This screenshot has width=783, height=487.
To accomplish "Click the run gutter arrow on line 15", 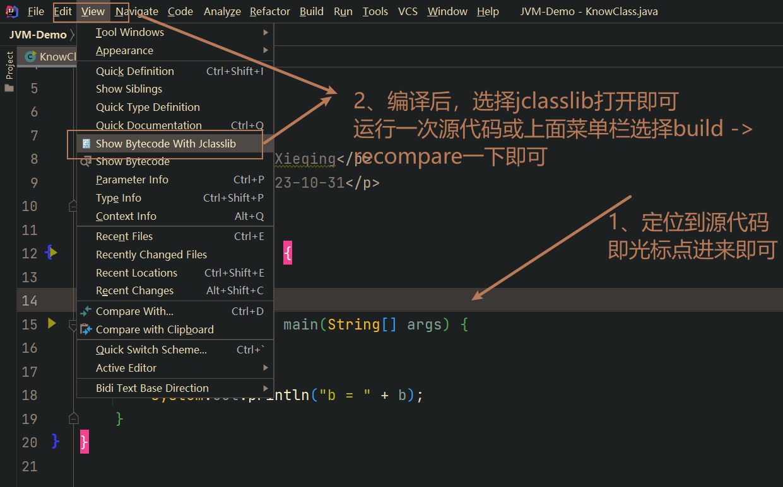I will pyautogui.click(x=52, y=324).
